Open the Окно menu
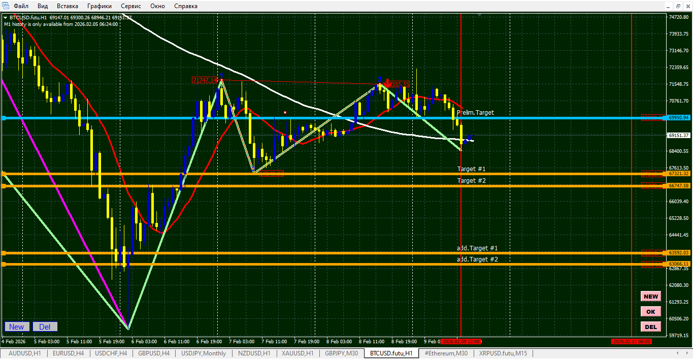The image size is (693, 359). pos(157,6)
